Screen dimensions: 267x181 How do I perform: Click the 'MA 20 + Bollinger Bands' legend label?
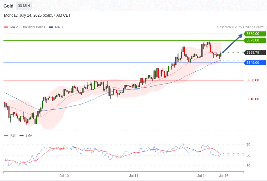(x=28, y=27)
